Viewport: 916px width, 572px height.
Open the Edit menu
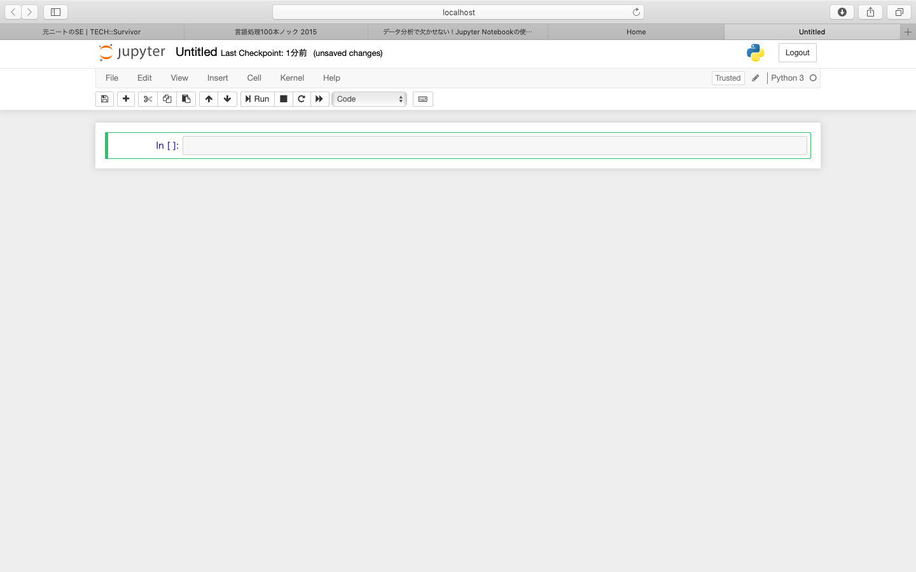click(x=144, y=78)
